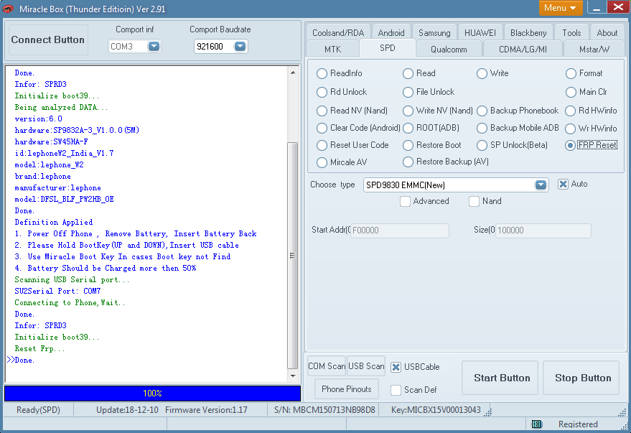Click the Registered status text
This screenshot has width=631, height=433.
pyautogui.click(x=577, y=424)
